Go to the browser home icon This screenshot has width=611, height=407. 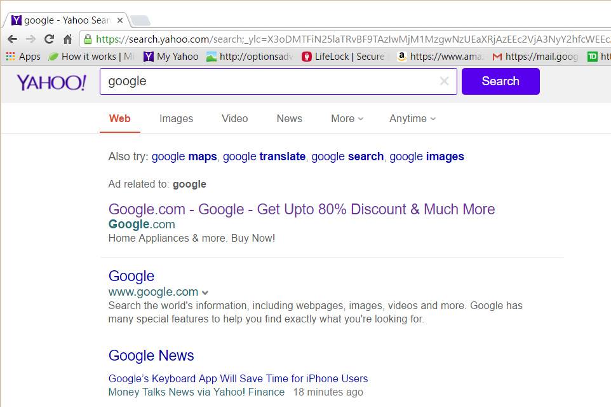[x=67, y=39]
